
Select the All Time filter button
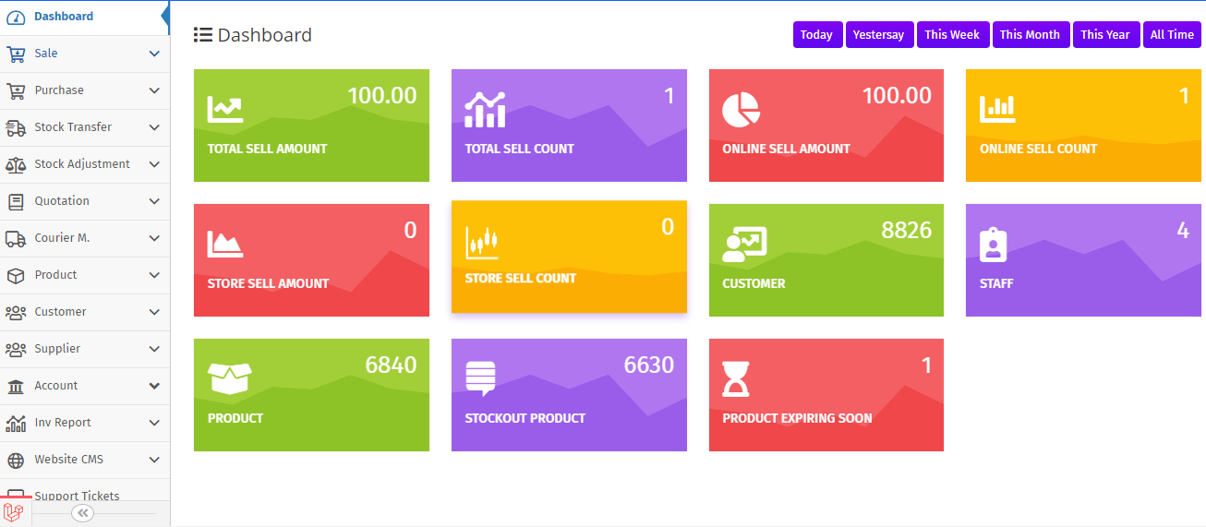click(x=1172, y=34)
